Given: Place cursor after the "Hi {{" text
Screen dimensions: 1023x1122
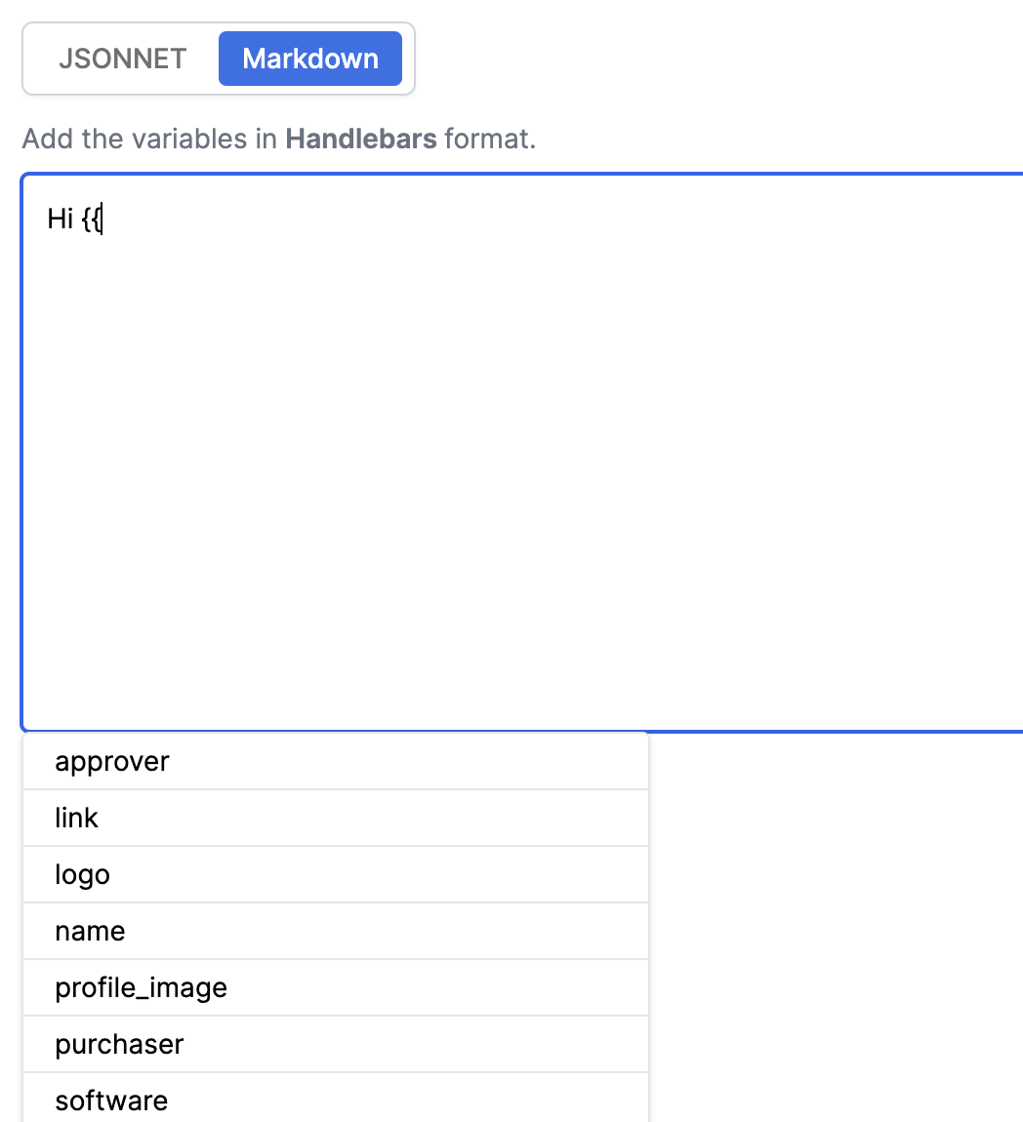Looking at the screenshot, I should coord(103,219).
